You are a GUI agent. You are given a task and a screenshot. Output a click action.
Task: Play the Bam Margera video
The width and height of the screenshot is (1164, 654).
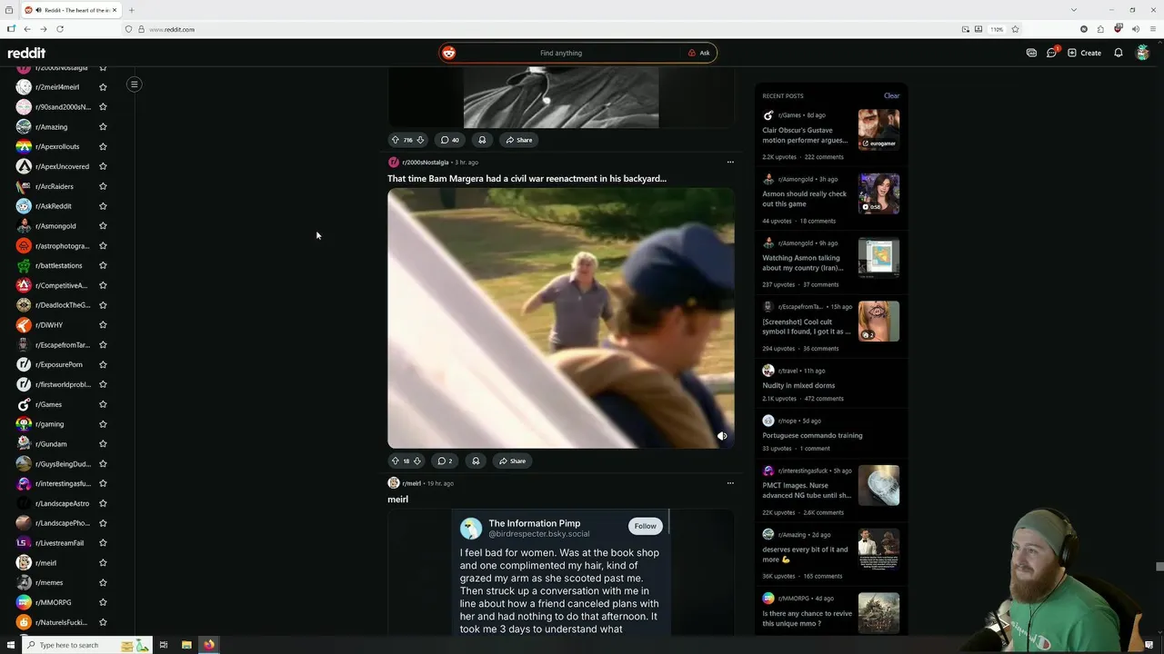560,318
